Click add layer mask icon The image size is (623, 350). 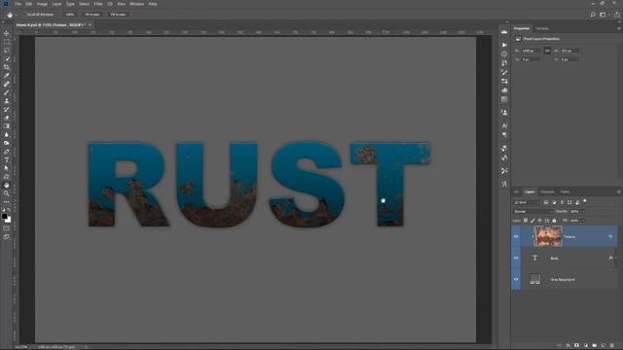click(577, 346)
